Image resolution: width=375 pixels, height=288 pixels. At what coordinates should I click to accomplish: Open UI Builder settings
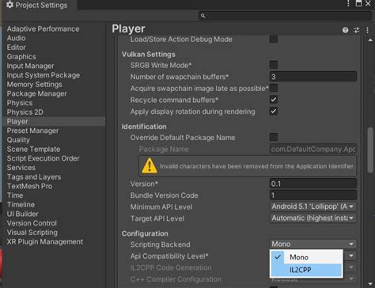(22, 214)
